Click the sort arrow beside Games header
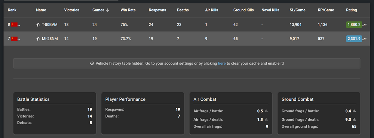 click(107, 10)
